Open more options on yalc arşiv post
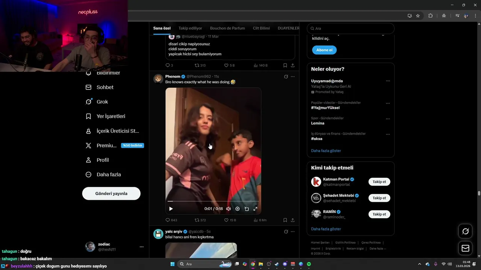Screen dimensions: 481x270 click(x=293, y=232)
